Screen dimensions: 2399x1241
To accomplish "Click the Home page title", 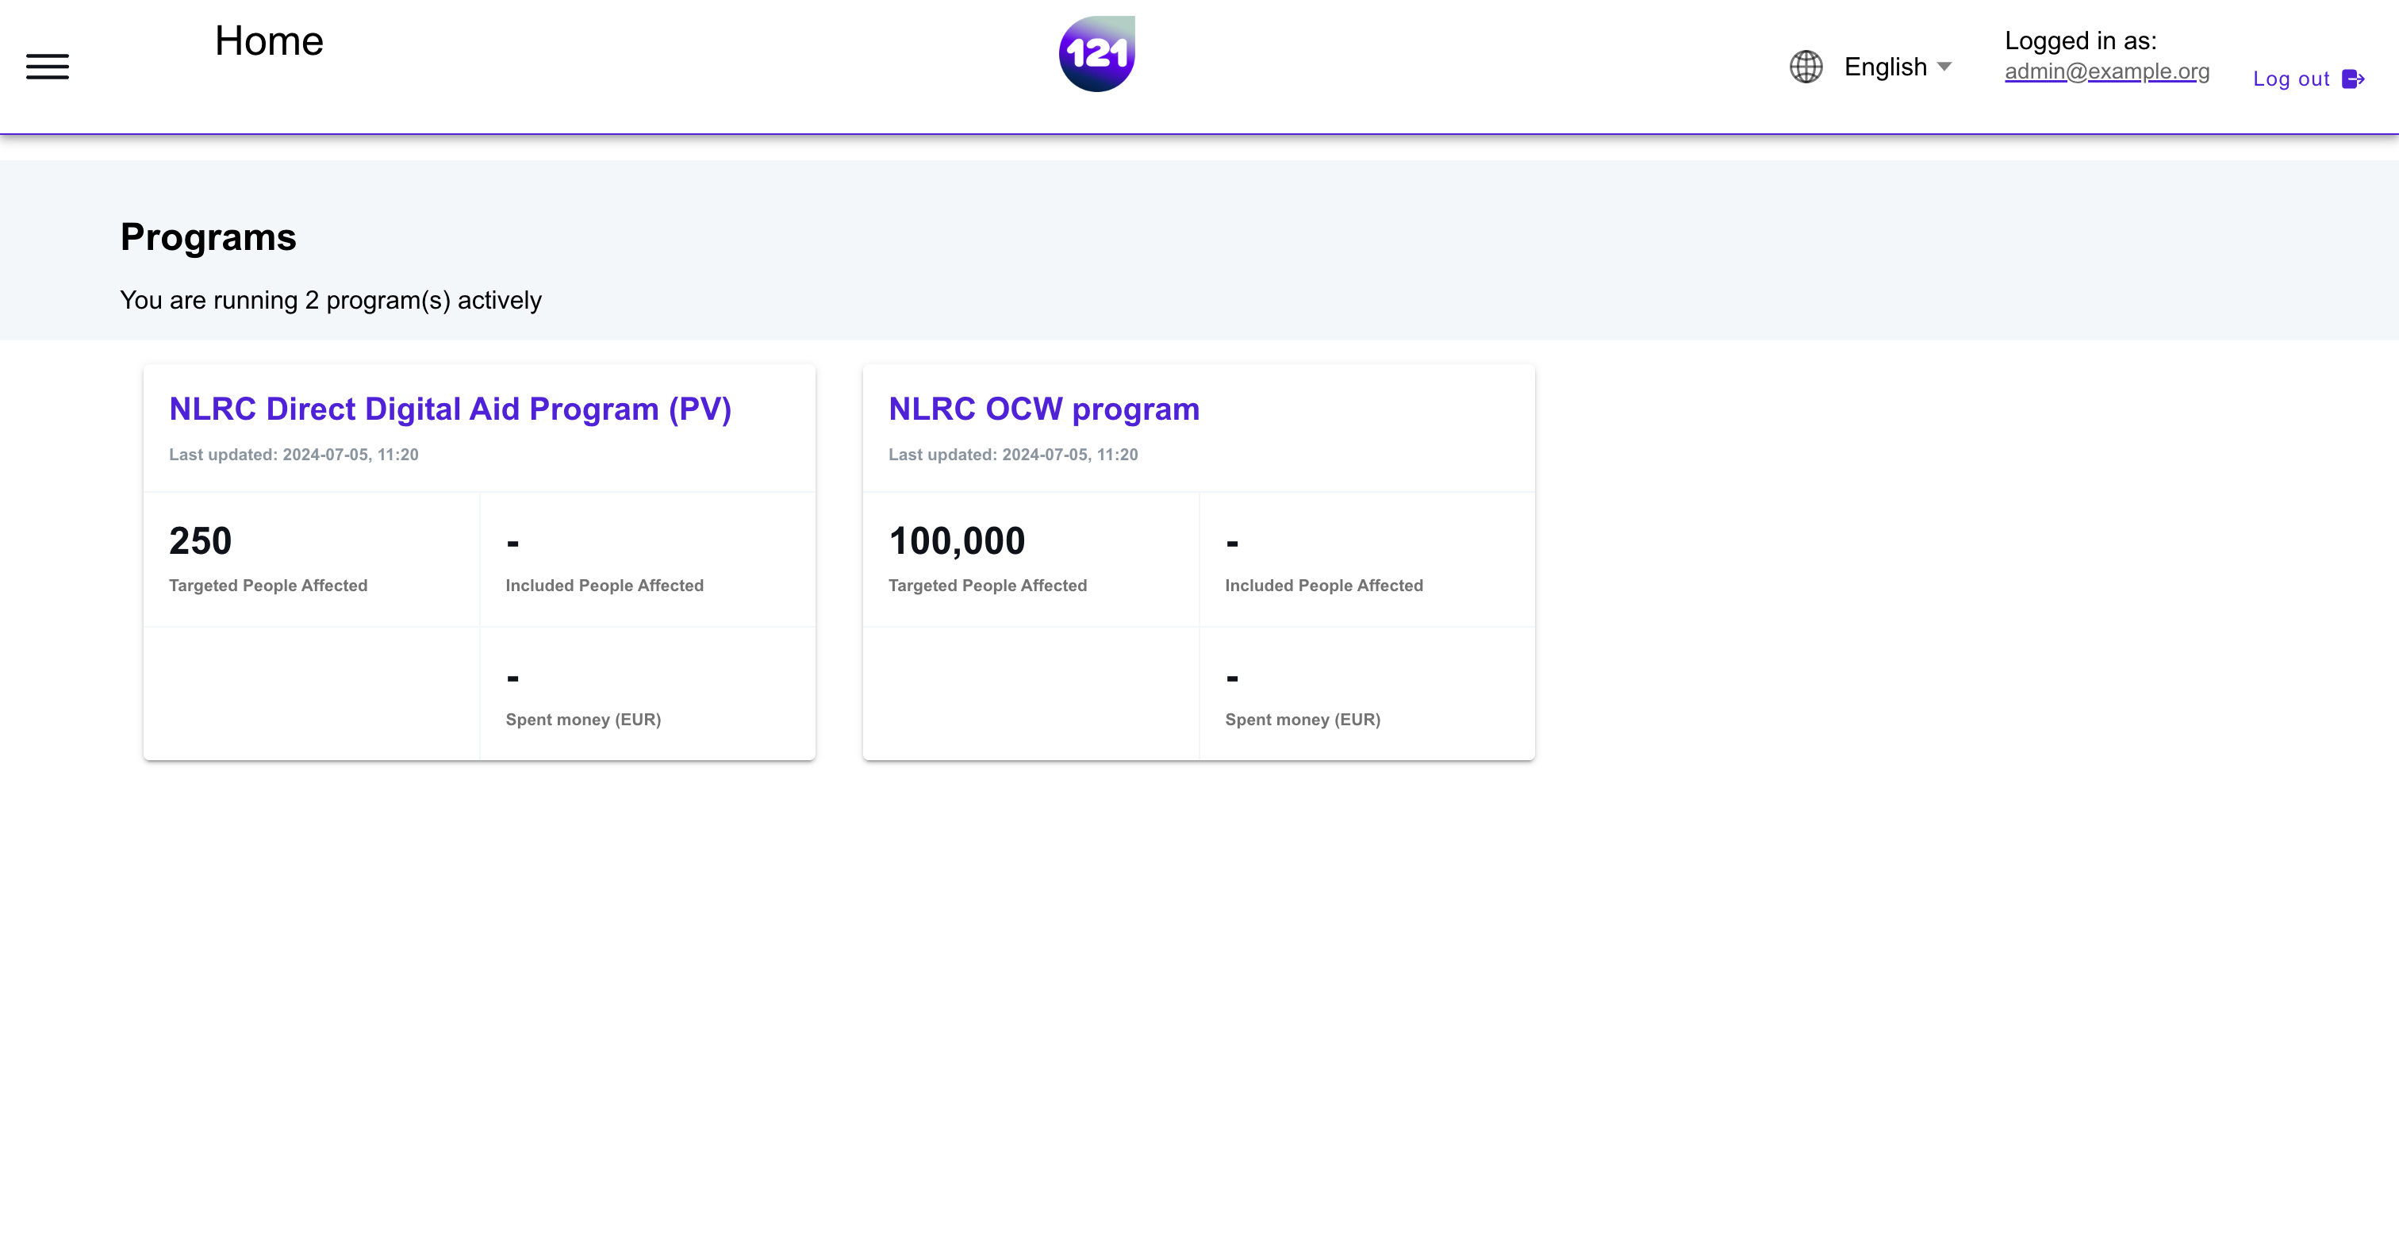I will (269, 41).
